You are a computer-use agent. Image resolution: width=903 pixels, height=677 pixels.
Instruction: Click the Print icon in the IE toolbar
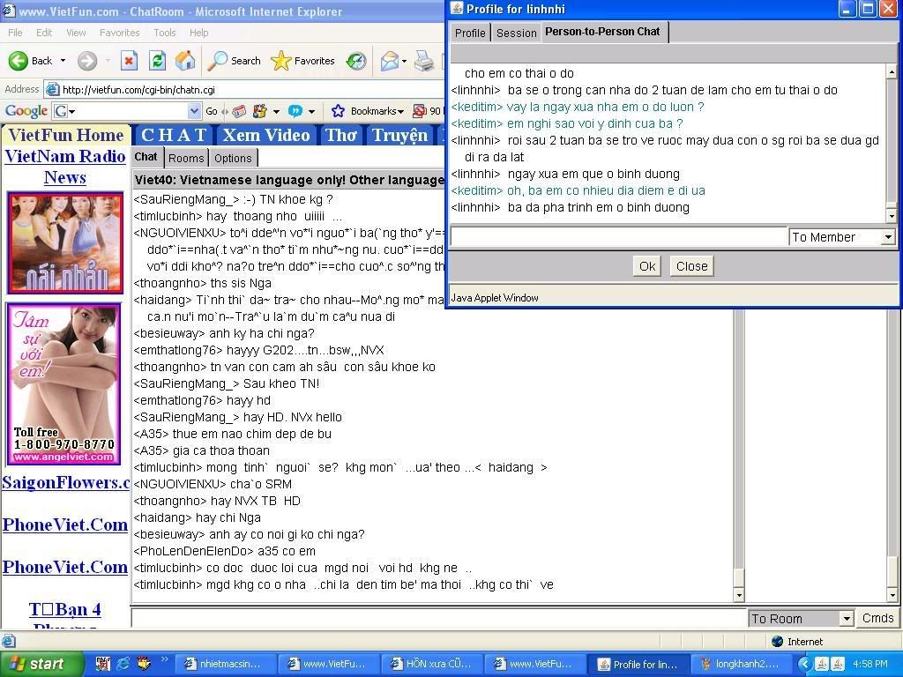coord(424,61)
